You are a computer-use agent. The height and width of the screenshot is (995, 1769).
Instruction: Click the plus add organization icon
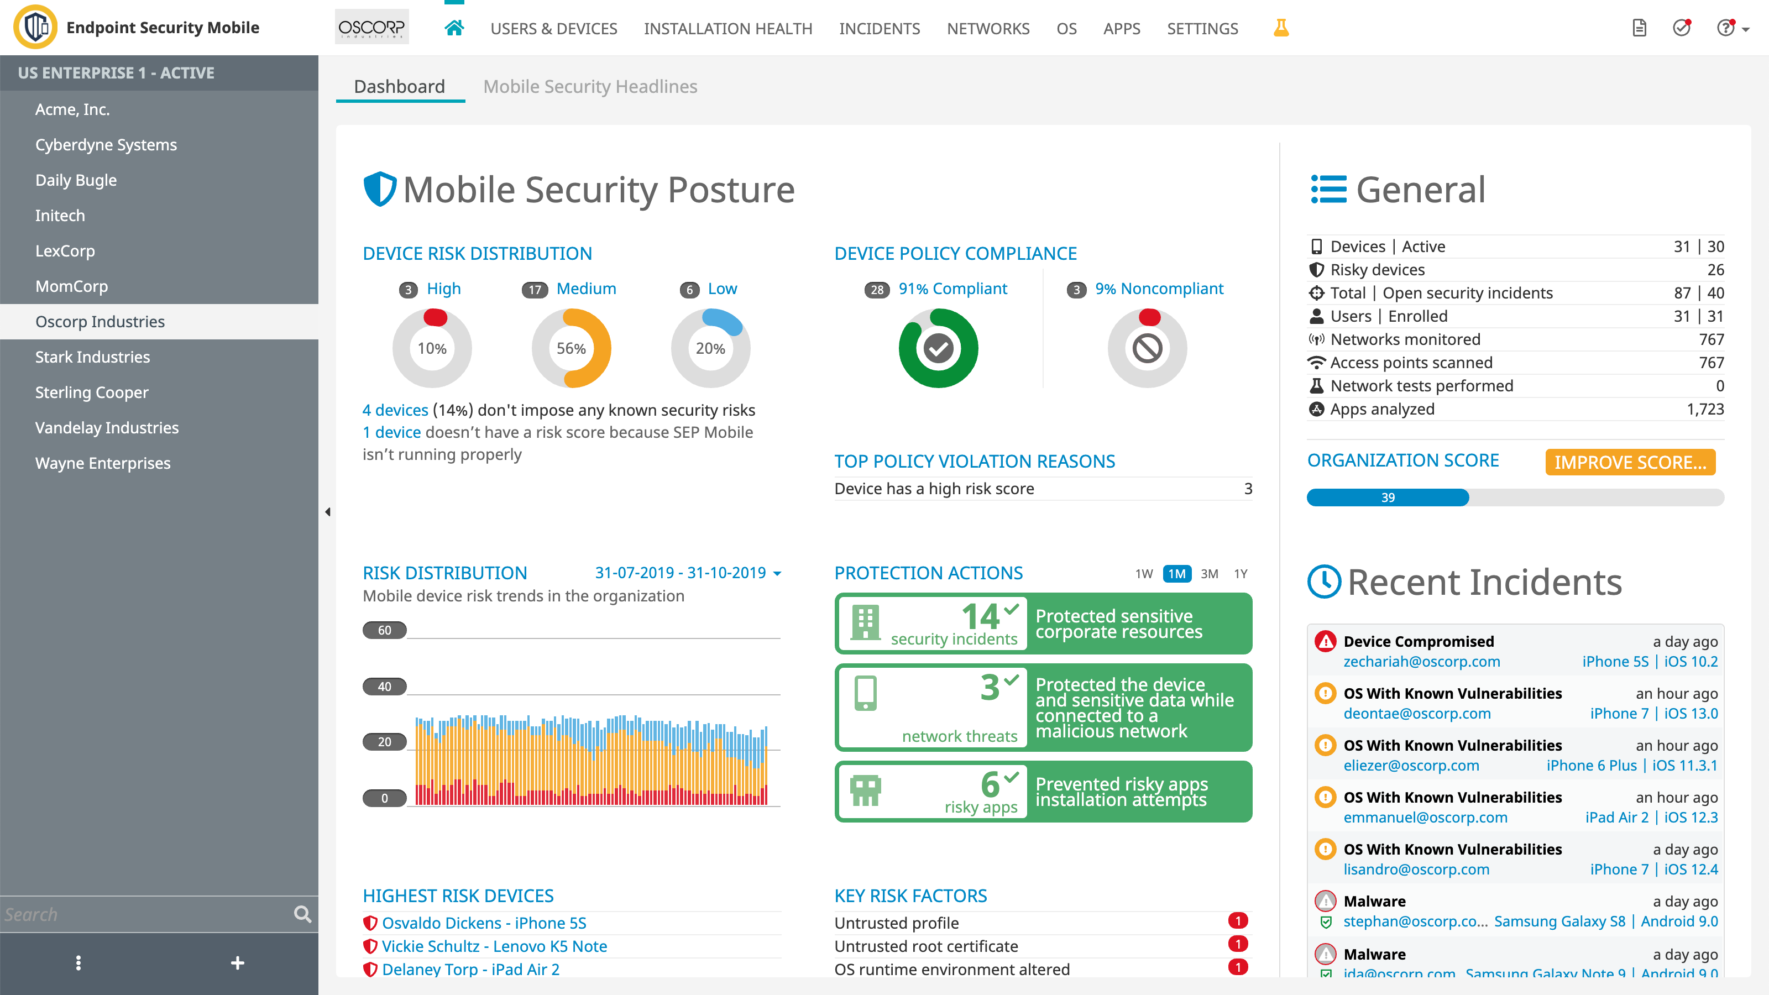pos(238,963)
